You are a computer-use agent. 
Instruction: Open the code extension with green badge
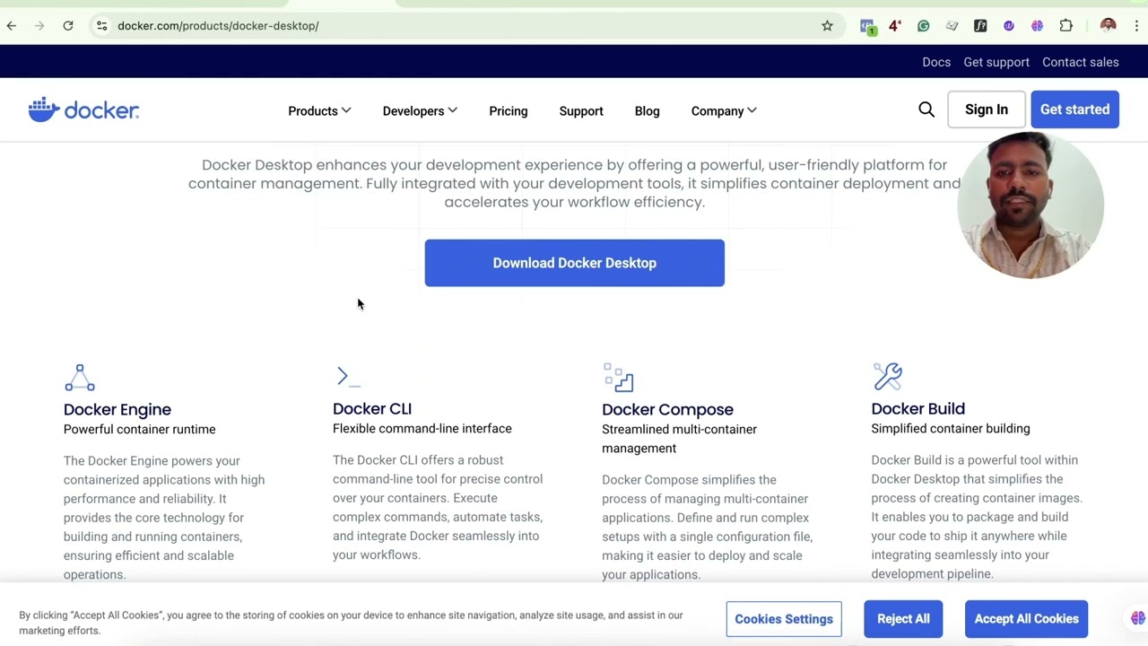click(867, 26)
